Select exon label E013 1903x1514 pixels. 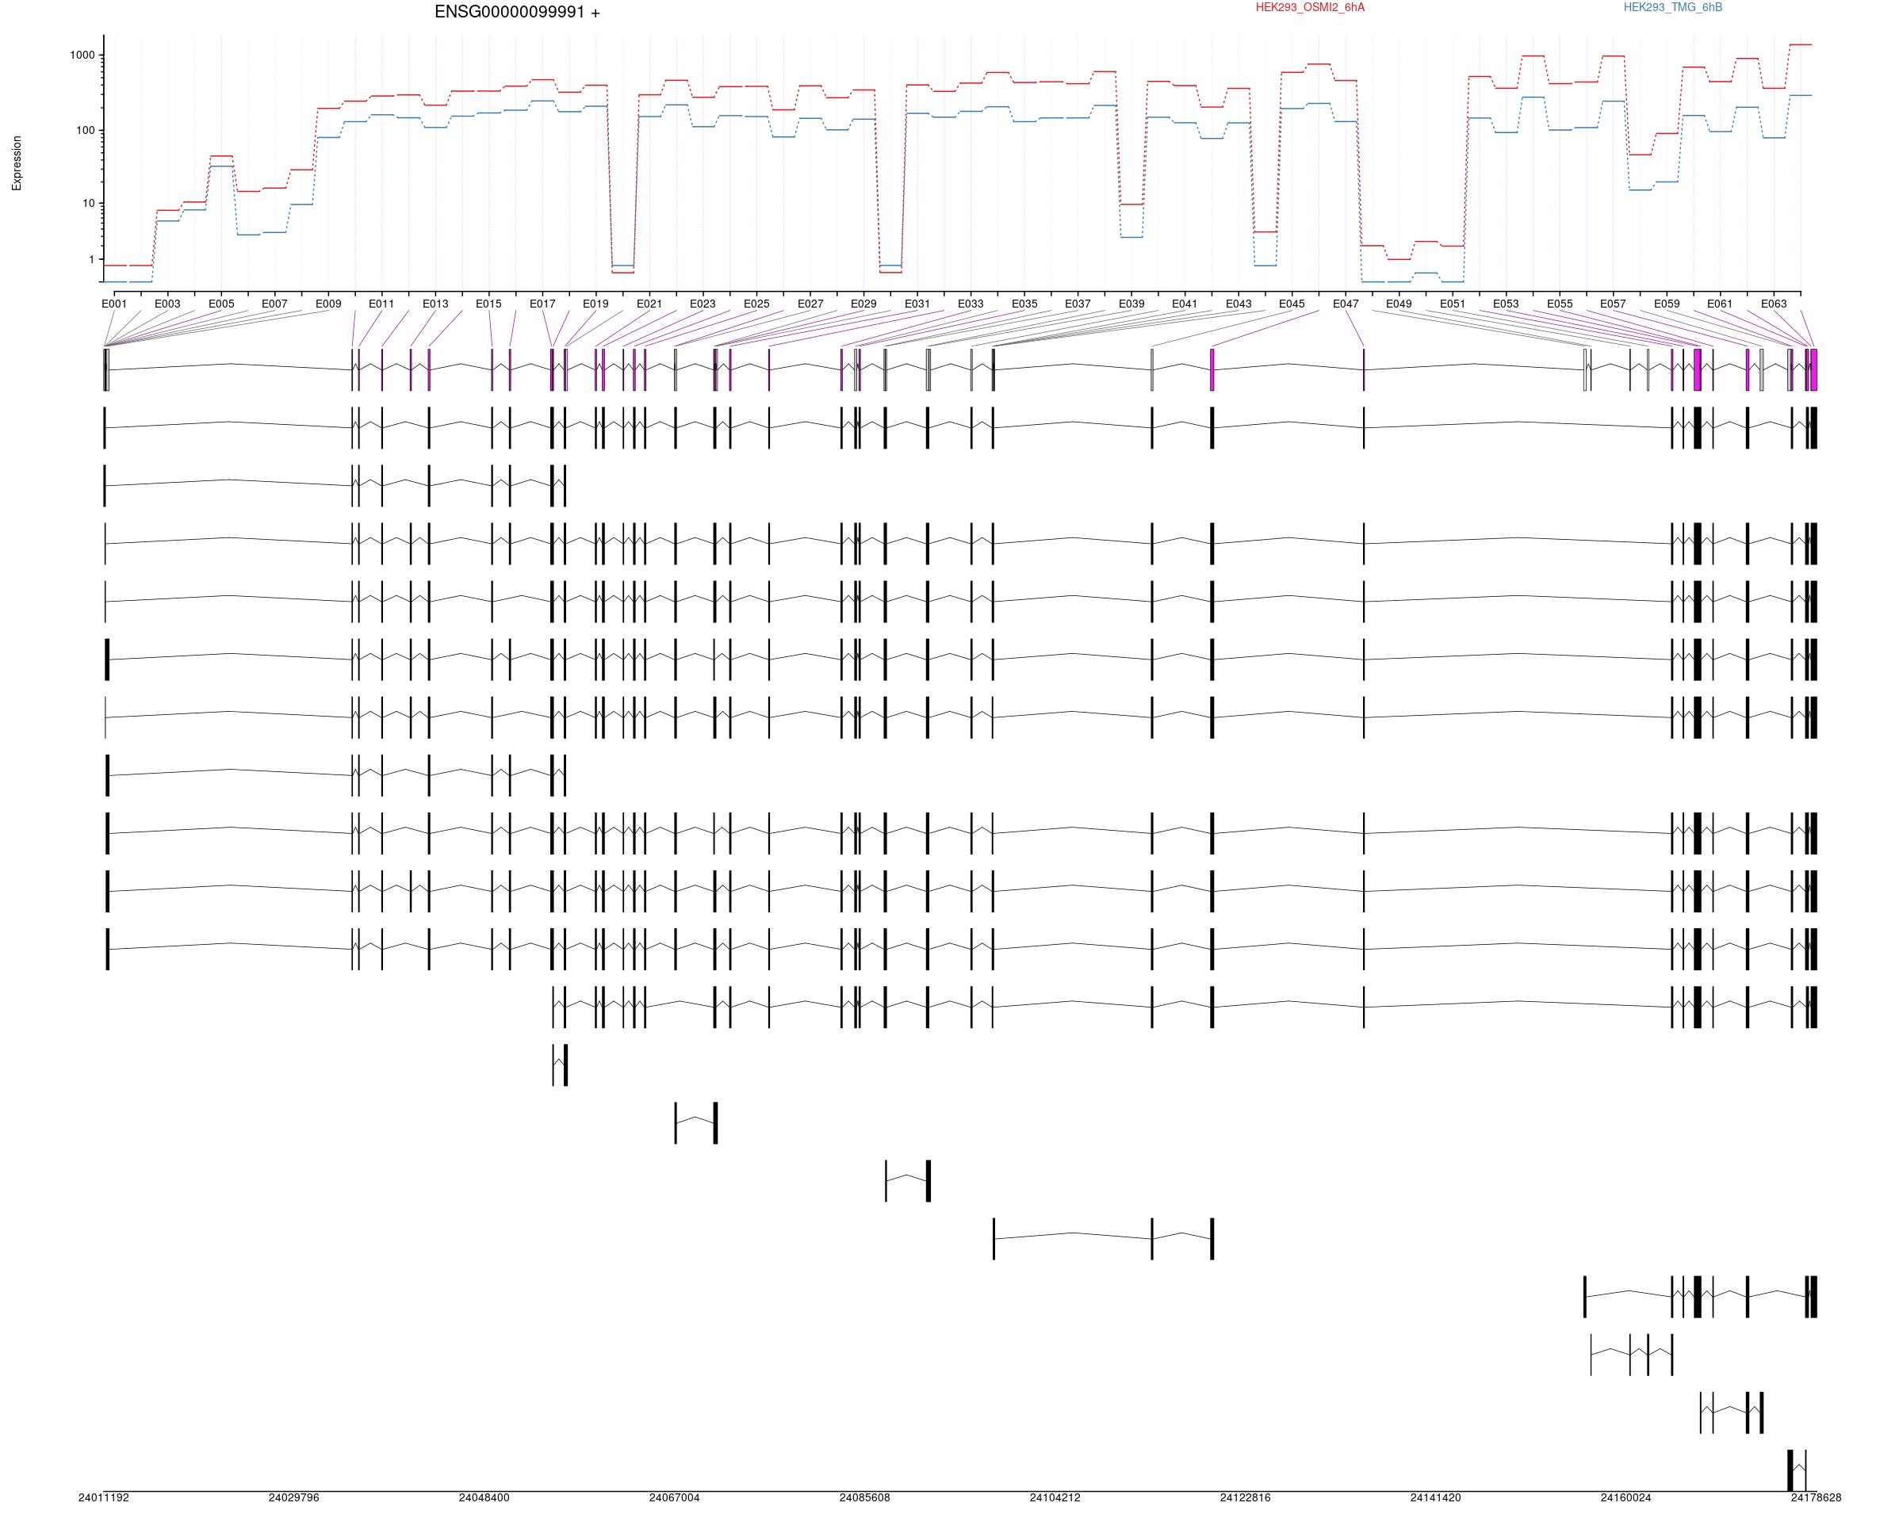(x=435, y=304)
